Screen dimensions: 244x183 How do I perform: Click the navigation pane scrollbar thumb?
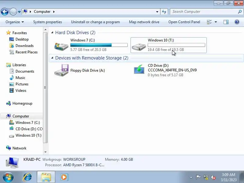pyautogui.click(x=45, y=88)
